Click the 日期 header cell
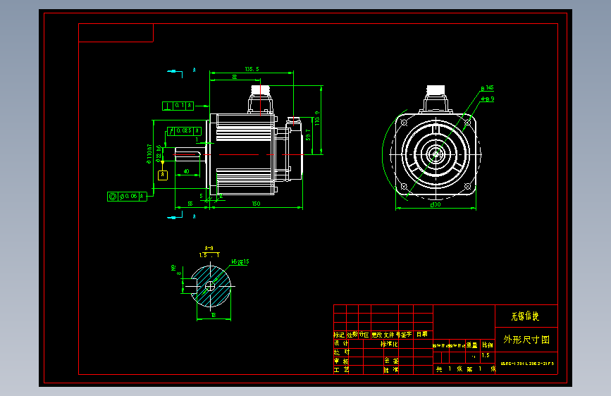Screen dimensions: 611x396 (x=422, y=334)
